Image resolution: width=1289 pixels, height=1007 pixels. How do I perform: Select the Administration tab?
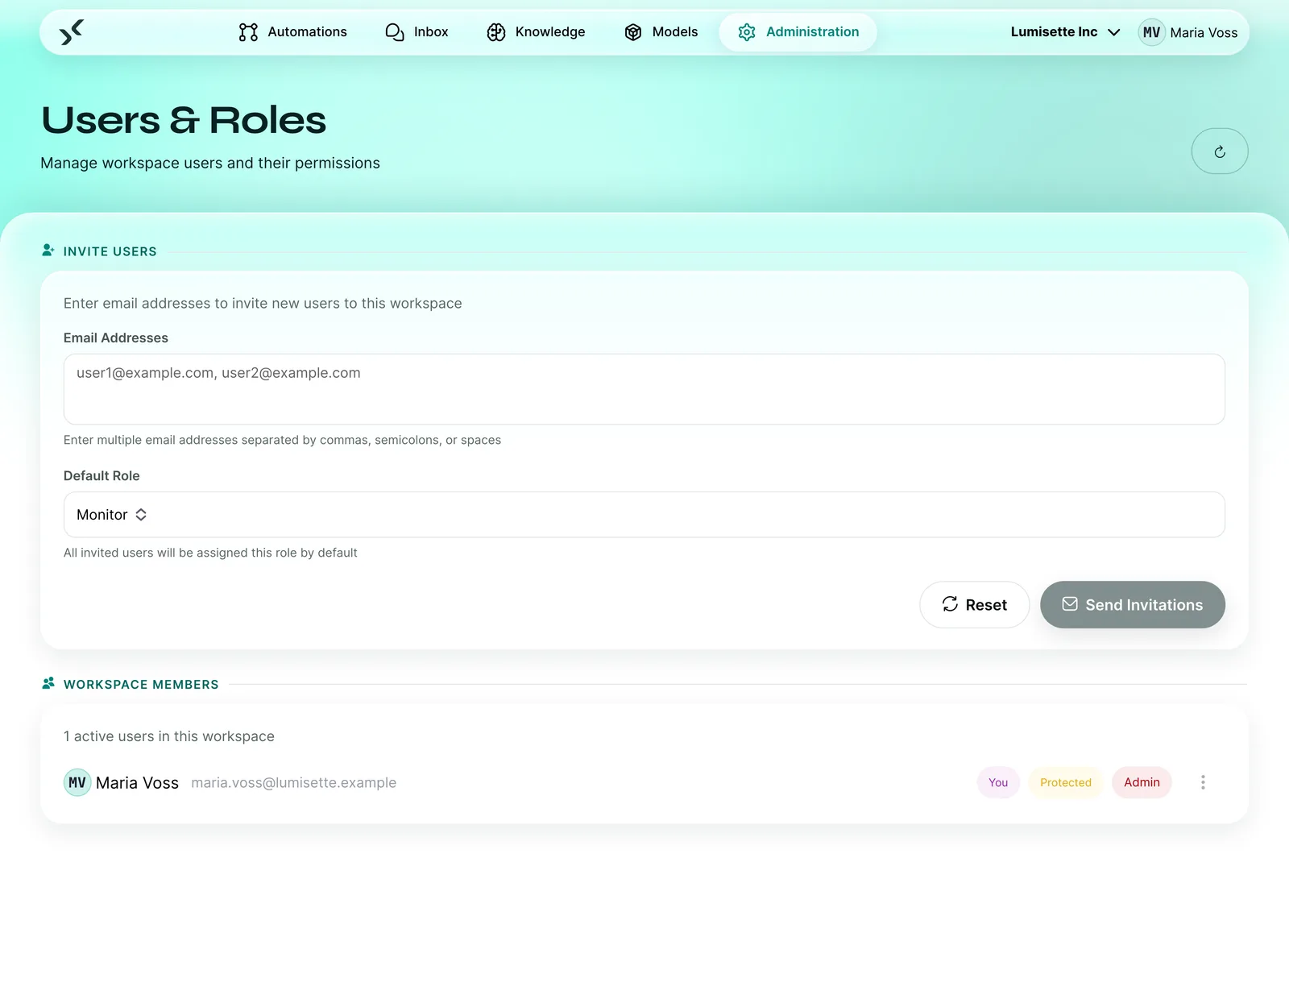[x=798, y=32]
